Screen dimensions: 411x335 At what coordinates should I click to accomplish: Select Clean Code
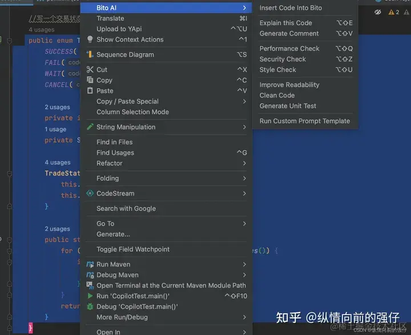coord(305,95)
